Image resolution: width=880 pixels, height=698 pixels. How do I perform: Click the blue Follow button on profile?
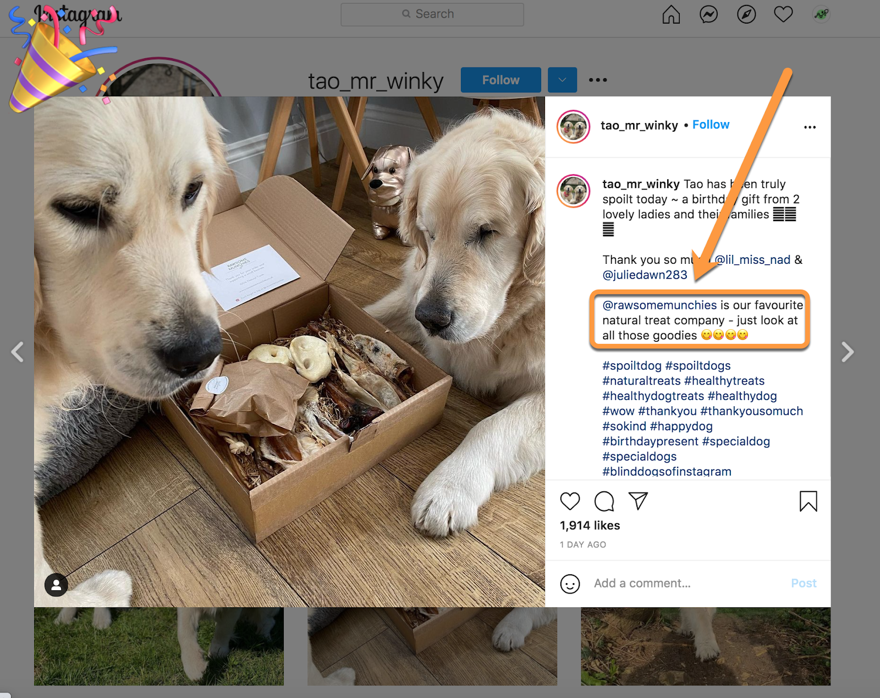tap(501, 80)
